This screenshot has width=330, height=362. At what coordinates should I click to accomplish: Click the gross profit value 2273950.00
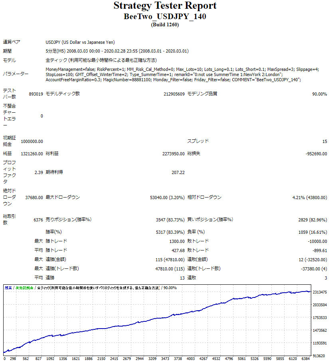coord(174,154)
